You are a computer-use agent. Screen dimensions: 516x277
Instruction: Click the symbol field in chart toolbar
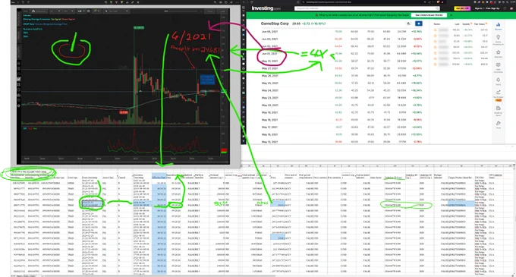pyautogui.click(x=26, y=11)
